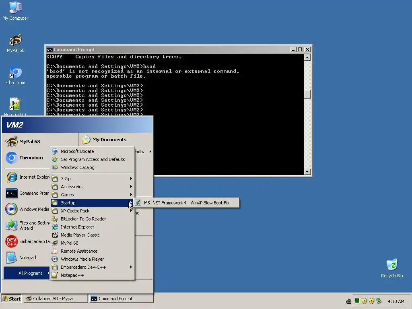Screen dimensions: 412x309
Task: Open My Computer desktop icon
Action: (x=15, y=10)
